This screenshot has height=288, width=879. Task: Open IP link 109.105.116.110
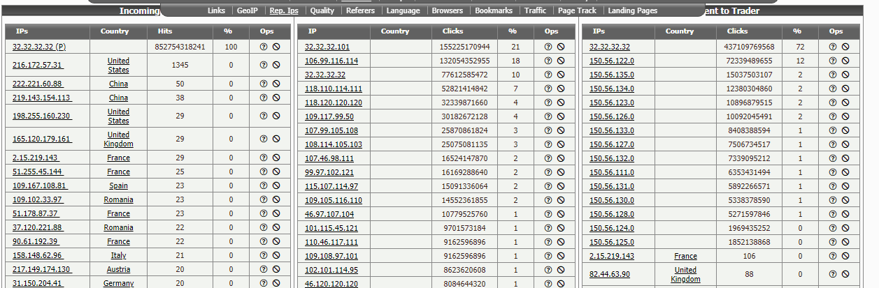point(334,200)
